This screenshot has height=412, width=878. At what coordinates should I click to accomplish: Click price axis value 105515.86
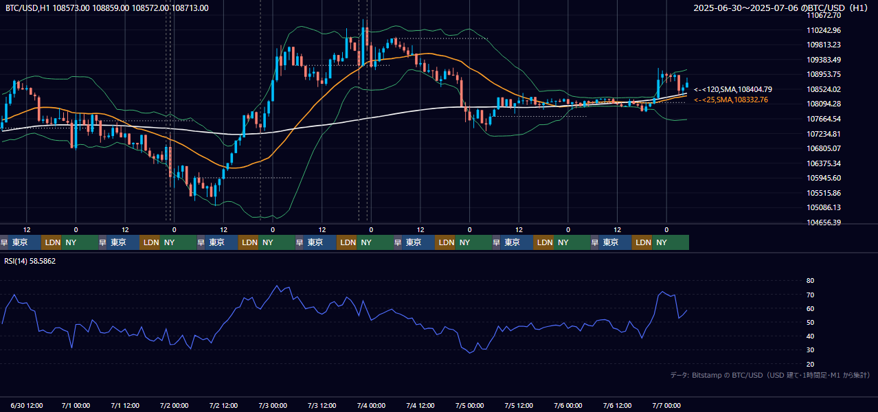[x=824, y=193]
